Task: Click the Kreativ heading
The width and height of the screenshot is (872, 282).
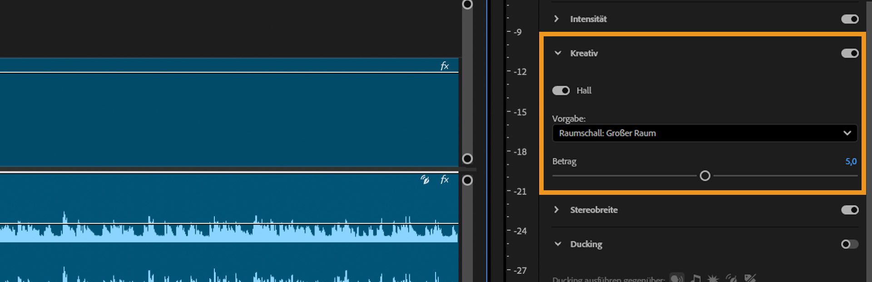Action: coord(584,53)
